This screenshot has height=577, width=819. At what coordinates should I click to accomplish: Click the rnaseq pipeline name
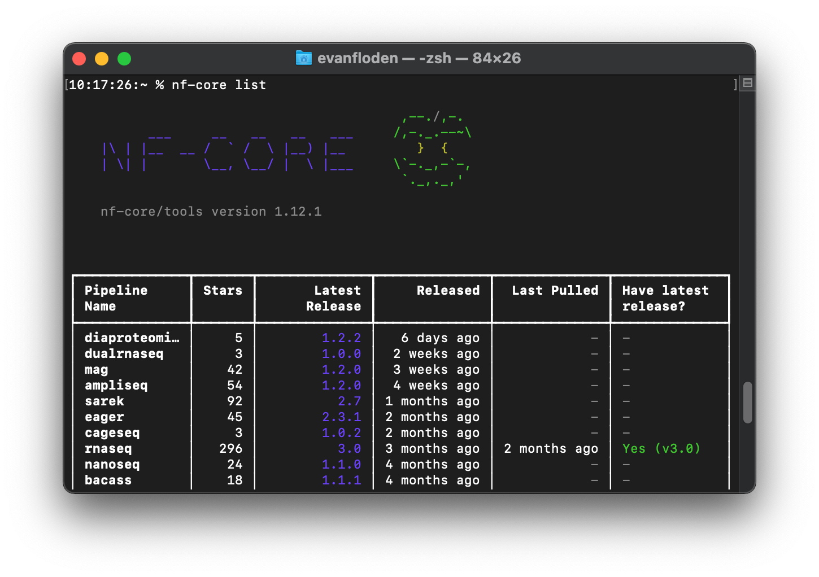tap(108, 448)
